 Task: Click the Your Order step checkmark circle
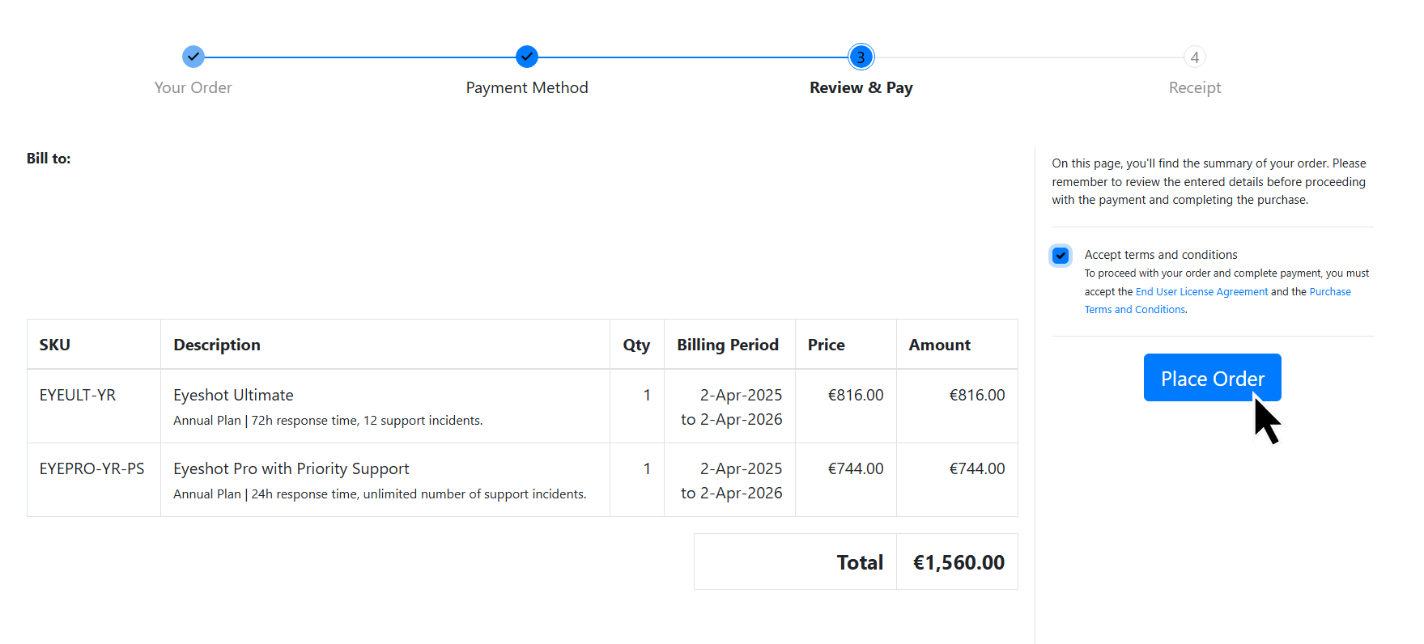point(193,57)
